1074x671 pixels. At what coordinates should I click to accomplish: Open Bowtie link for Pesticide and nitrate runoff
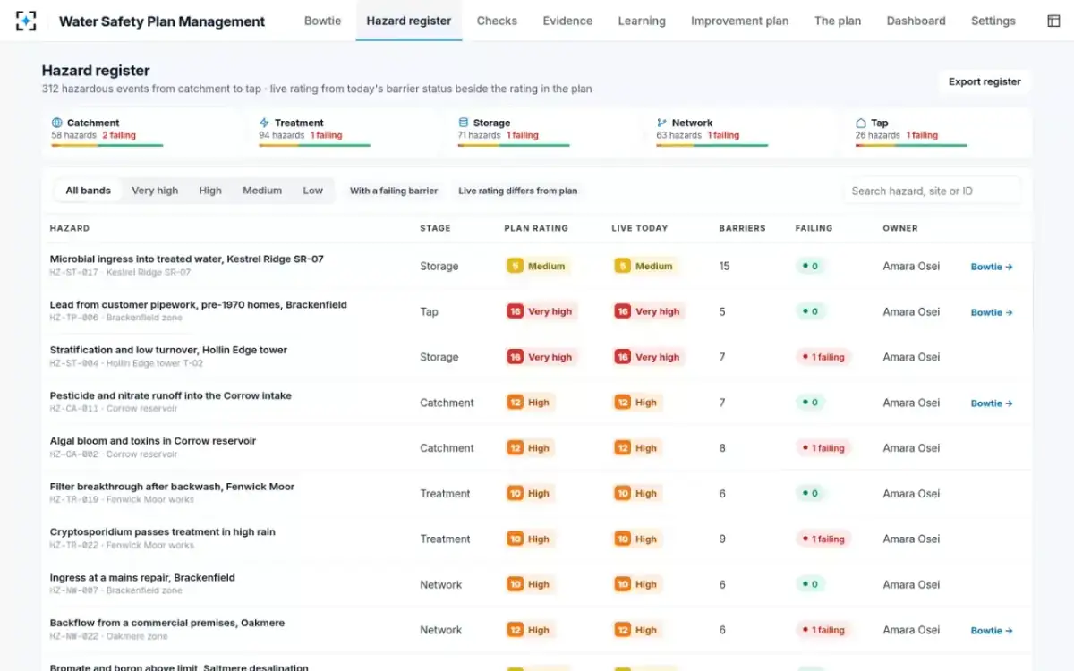[992, 403]
